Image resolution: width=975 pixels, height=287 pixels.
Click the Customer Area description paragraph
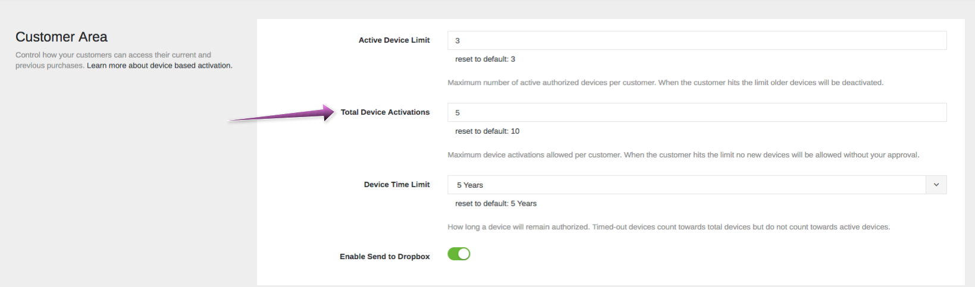tap(124, 60)
